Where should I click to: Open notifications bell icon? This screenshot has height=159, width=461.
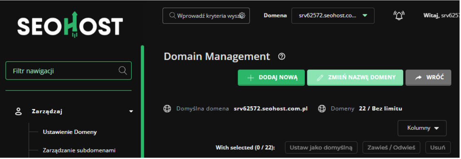click(399, 15)
